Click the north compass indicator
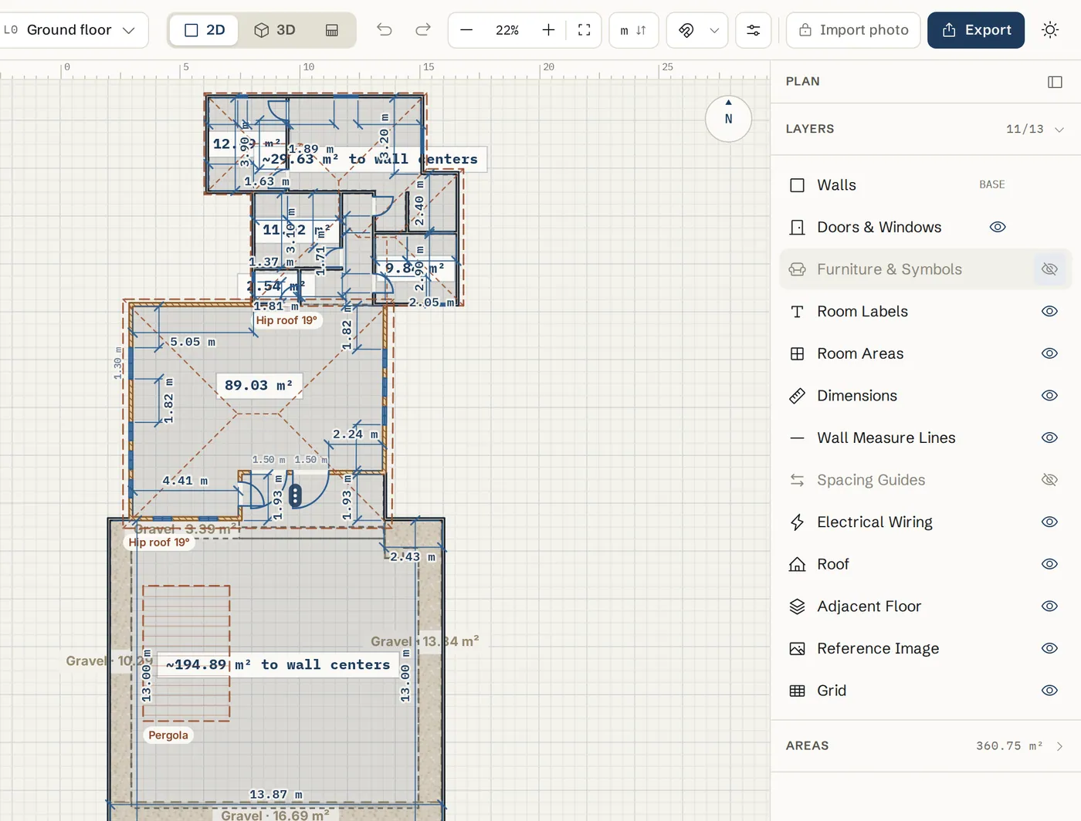Screen dimensions: 1081x821 click(x=728, y=119)
